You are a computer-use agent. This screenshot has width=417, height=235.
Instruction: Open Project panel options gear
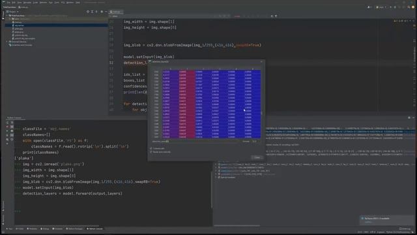click(102, 12)
